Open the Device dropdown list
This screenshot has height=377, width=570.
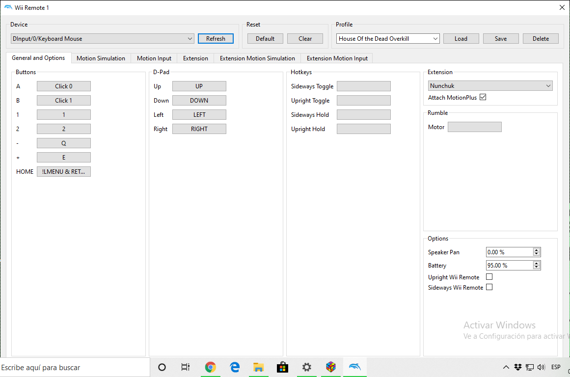coord(103,39)
